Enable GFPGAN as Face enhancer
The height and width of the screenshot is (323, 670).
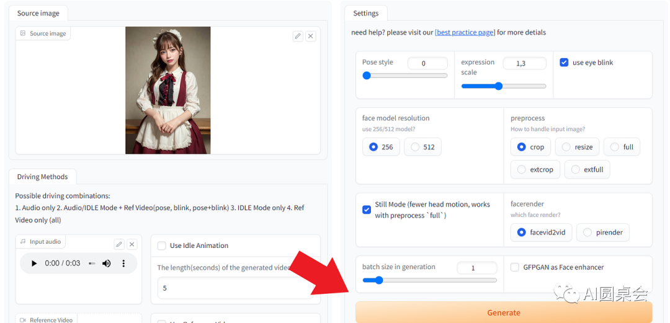tap(515, 267)
